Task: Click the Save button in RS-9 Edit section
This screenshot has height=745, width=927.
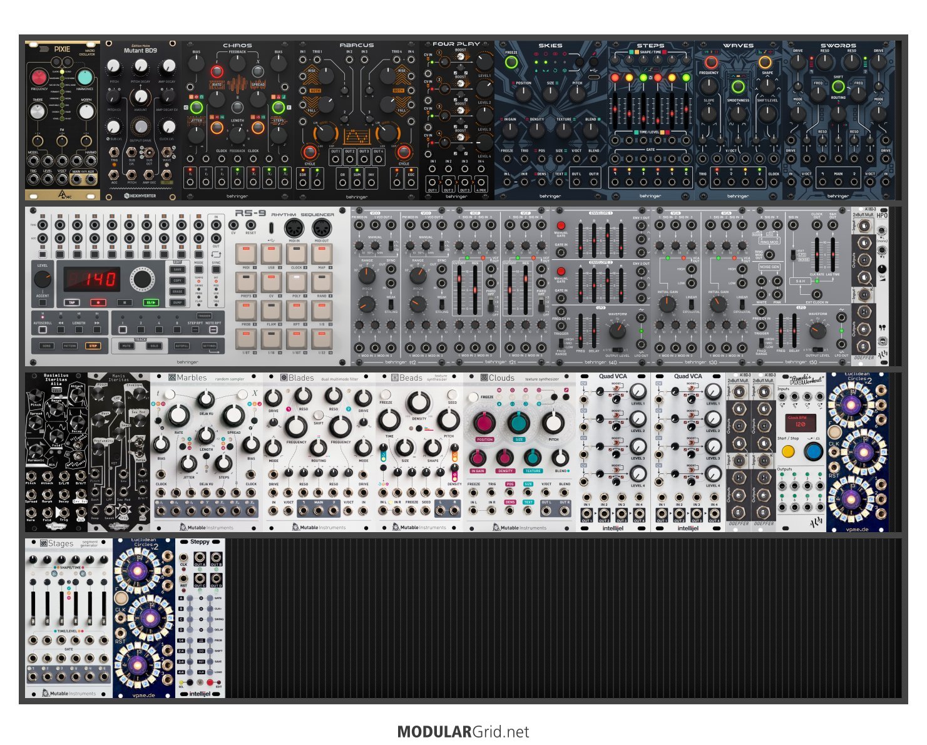Action: tap(177, 269)
